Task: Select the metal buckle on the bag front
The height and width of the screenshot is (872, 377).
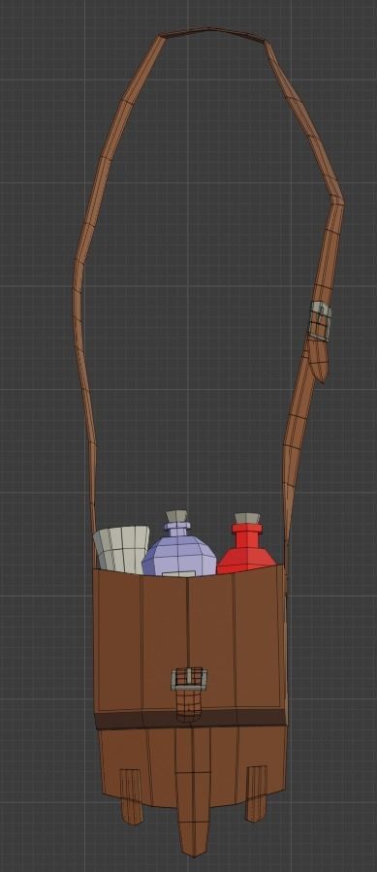Action: [189, 679]
